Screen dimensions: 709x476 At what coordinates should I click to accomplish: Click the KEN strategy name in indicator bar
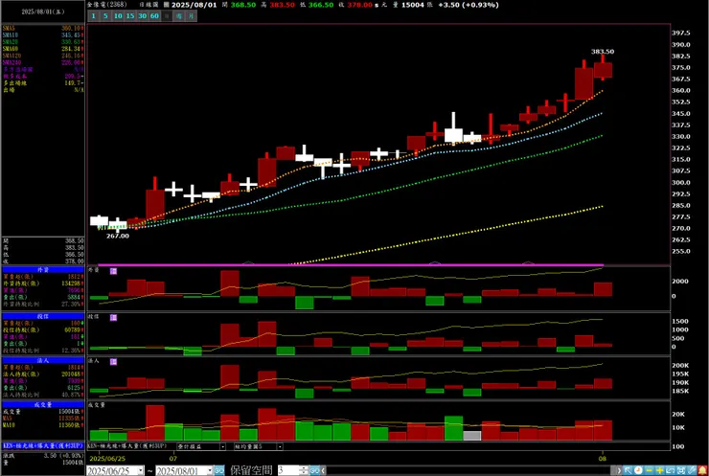127,446
